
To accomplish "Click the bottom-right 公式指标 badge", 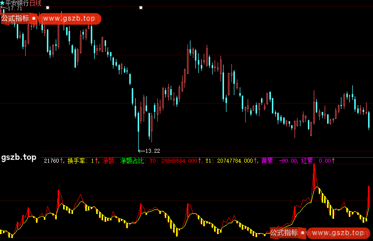I will (x=284, y=233).
